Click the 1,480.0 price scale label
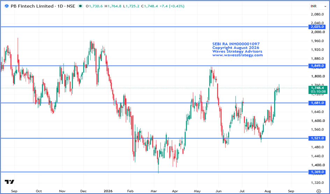The height and width of the screenshot is (194, 330). coord(317,147)
